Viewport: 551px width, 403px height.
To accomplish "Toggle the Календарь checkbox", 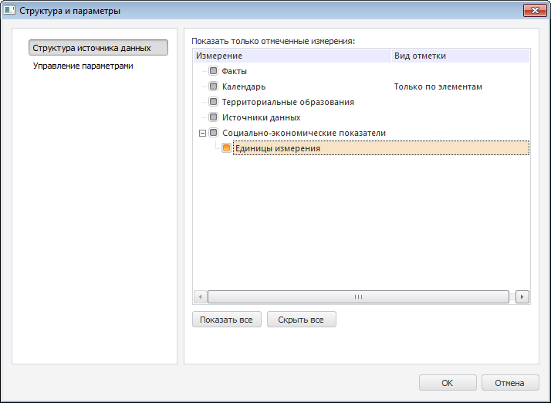I will point(214,86).
